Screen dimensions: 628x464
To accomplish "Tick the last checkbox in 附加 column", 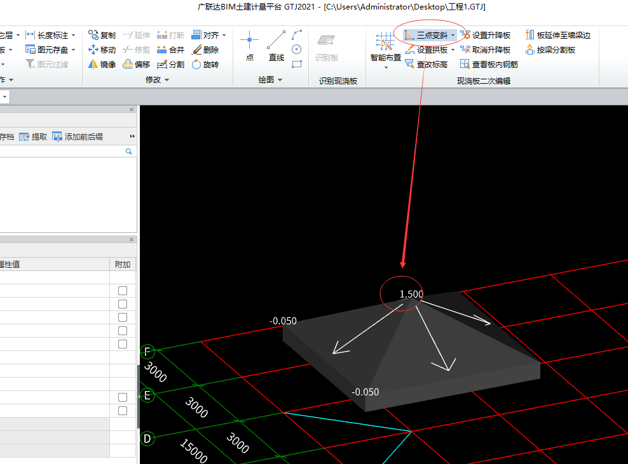I will (x=123, y=411).
